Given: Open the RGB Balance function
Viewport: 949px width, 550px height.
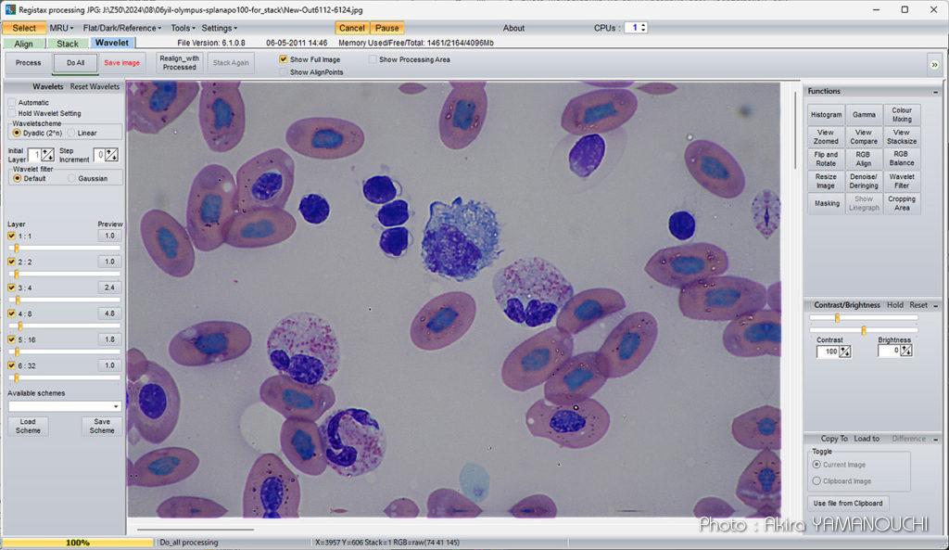Looking at the screenshot, I should point(902,159).
